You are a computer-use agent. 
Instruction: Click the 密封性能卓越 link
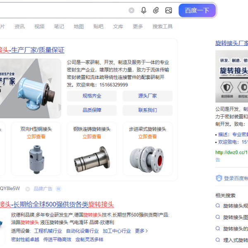(25, 239)
